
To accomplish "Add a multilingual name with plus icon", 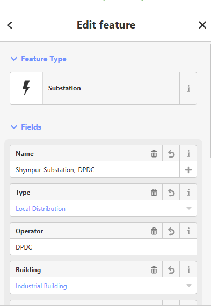I will 188,170.
